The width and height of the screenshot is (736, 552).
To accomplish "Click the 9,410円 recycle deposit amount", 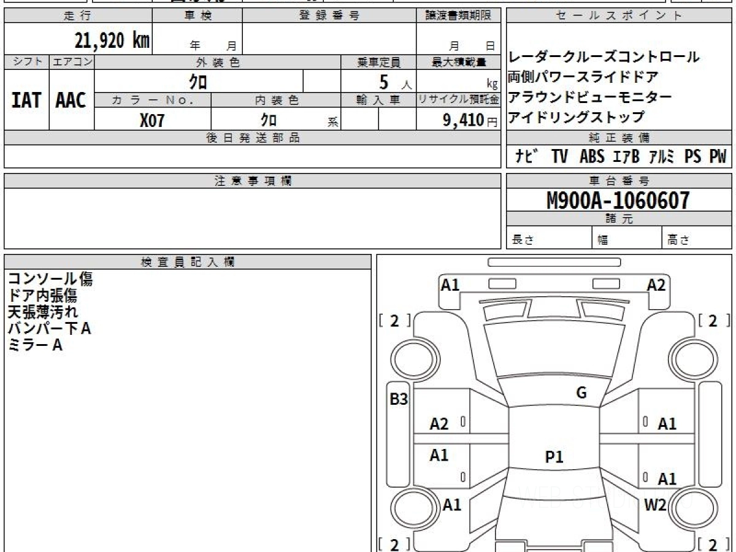I will (470, 120).
